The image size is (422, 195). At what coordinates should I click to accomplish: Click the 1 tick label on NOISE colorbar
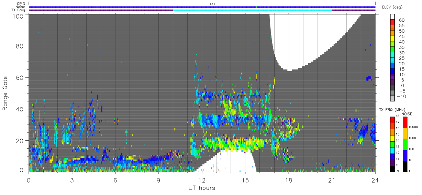click(410, 171)
